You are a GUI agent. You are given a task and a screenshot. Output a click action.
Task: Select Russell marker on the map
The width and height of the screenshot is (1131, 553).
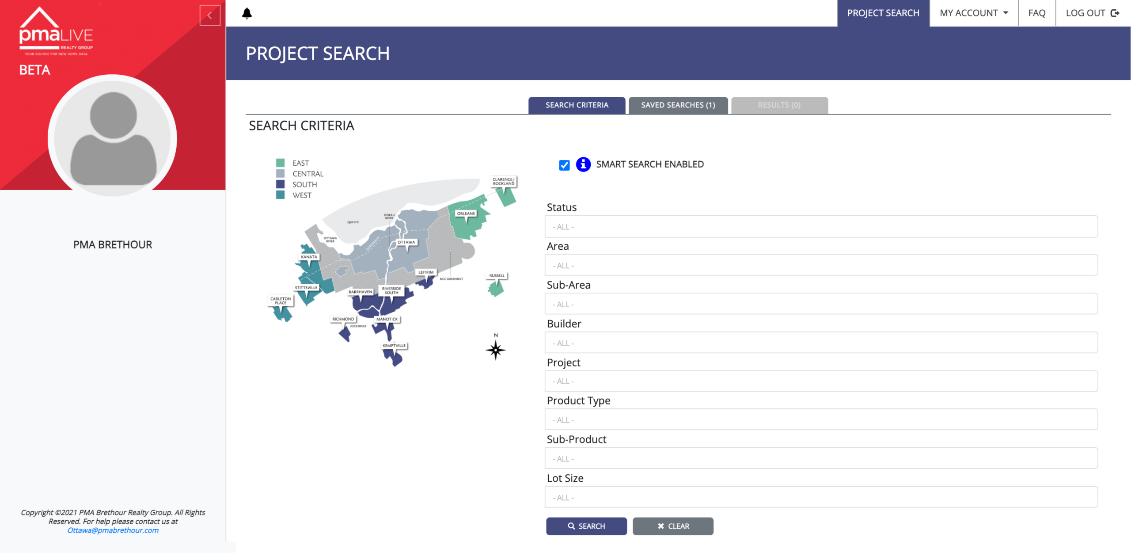point(497,275)
